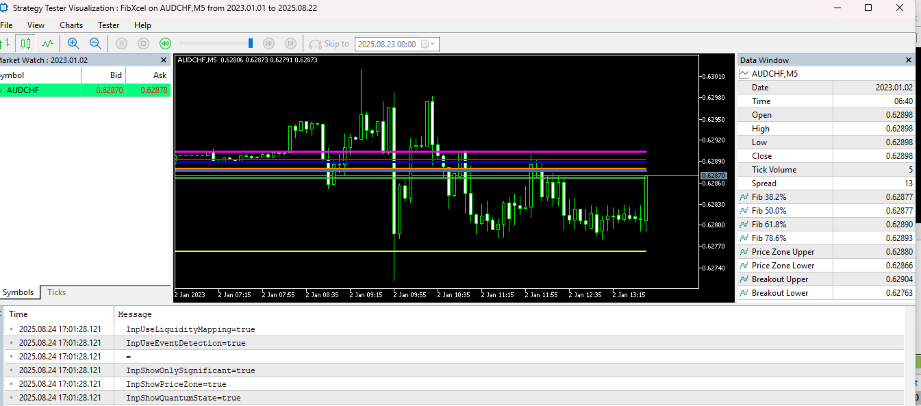Open the Skip to calendar dropdown
This screenshot has width=921, height=406.
tap(428, 44)
